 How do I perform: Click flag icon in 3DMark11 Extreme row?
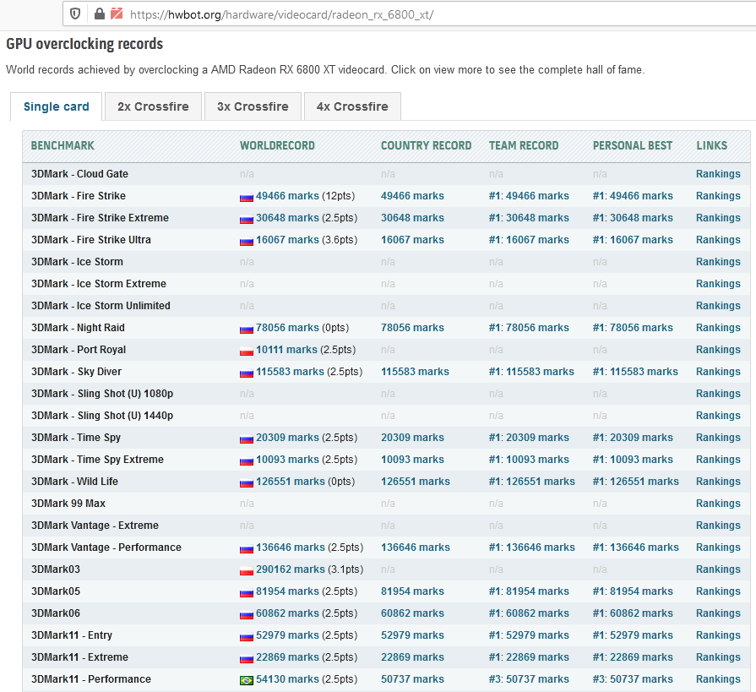(247, 658)
